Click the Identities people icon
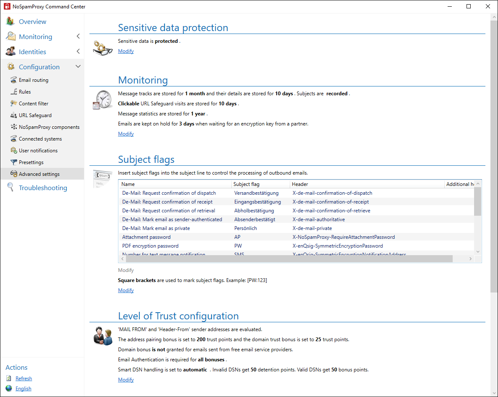Screen dimensions: 498x397 pos(10,51)
